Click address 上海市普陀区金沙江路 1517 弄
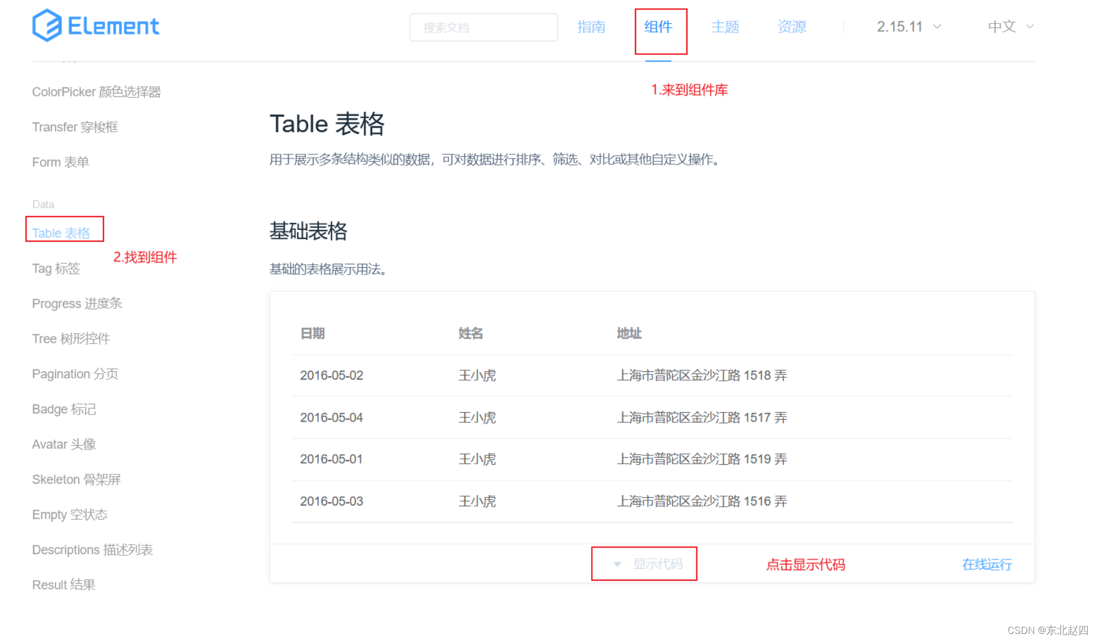This screenshot has width=1097, height=641. click(x=702, y=417)
